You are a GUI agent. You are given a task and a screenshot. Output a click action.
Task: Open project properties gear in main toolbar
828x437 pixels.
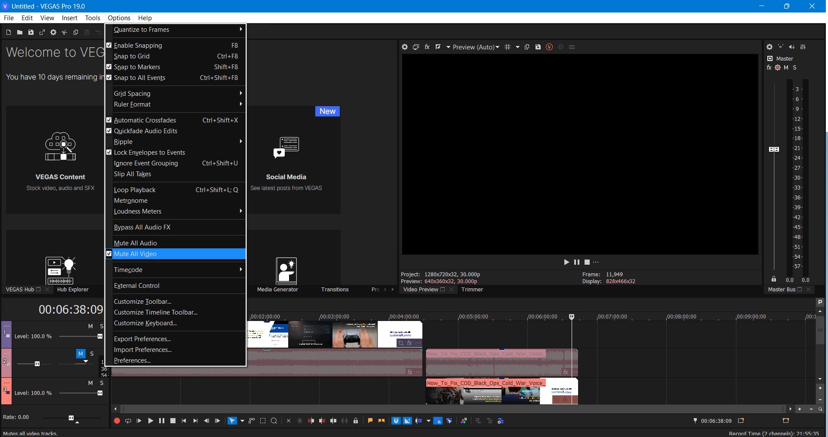coord(53,32)
